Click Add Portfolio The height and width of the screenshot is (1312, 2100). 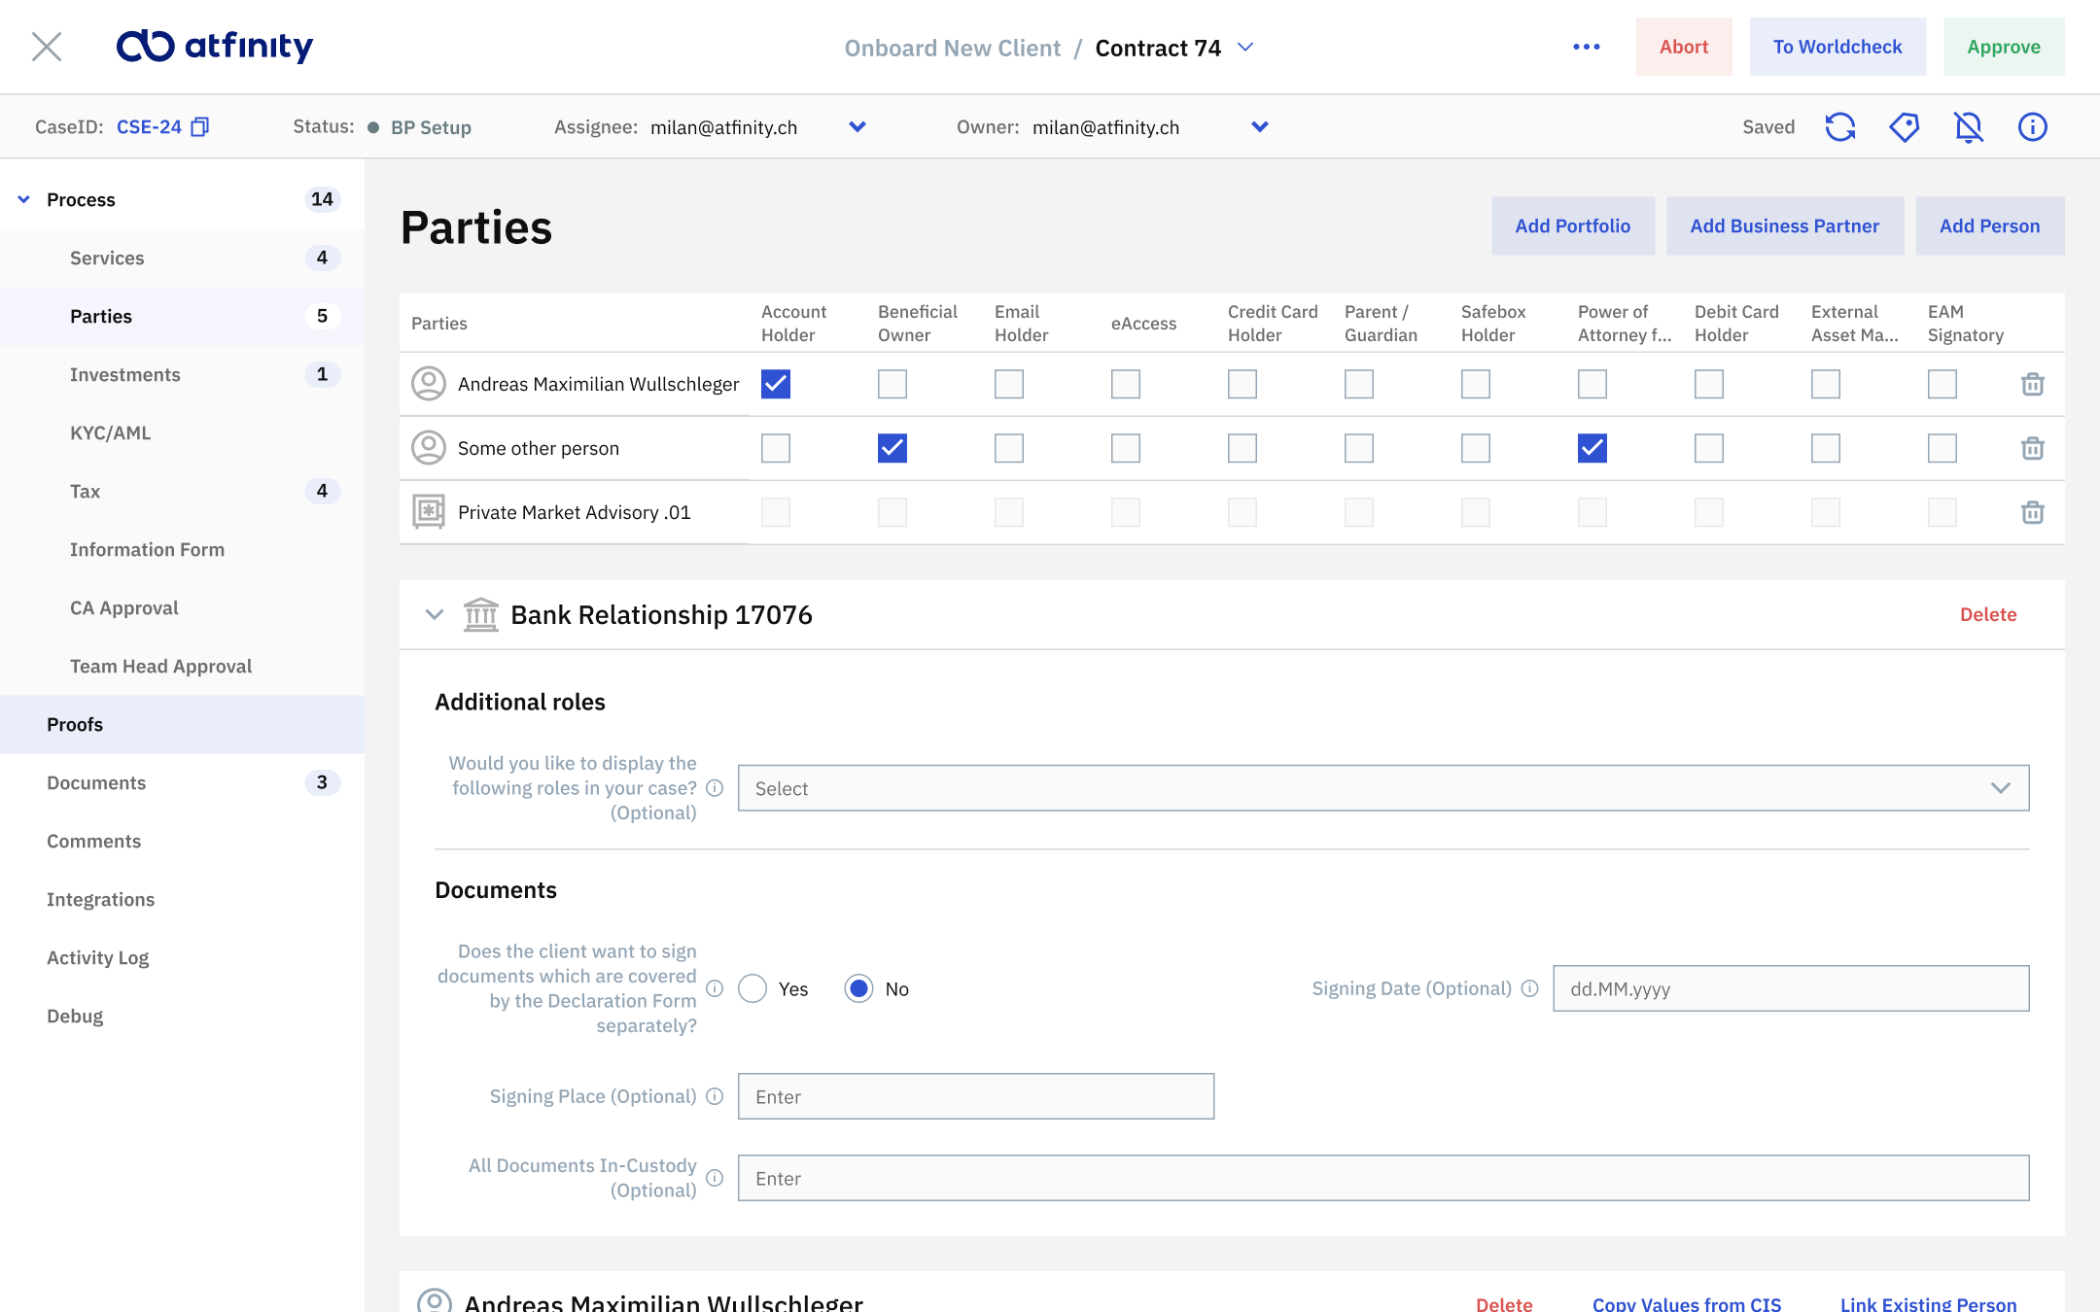click(1573, 225)
